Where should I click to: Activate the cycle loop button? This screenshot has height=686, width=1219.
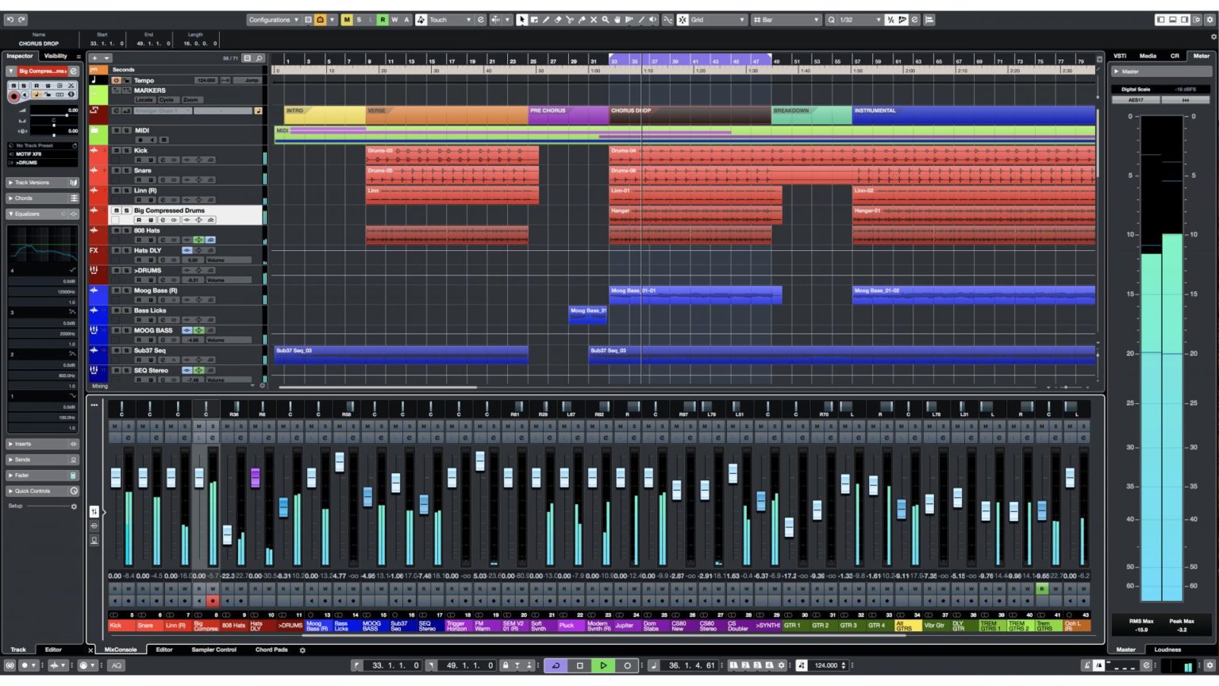[x=556, y=665]
